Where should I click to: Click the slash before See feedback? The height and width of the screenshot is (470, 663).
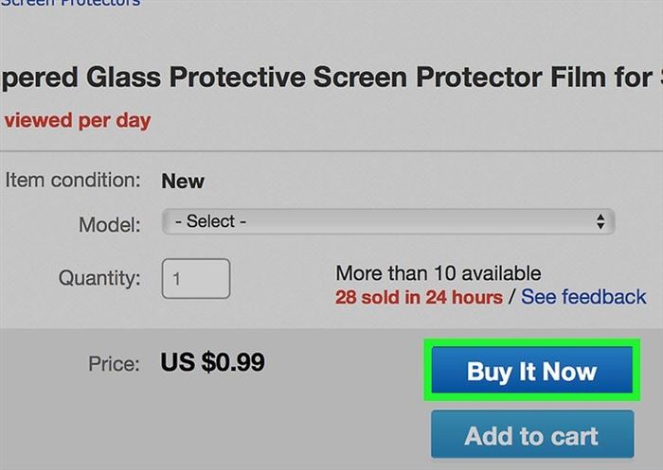coord(512,297)
